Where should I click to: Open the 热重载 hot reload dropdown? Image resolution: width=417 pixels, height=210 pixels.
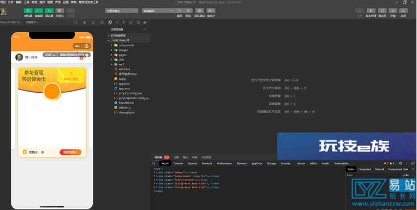point(32,22)
